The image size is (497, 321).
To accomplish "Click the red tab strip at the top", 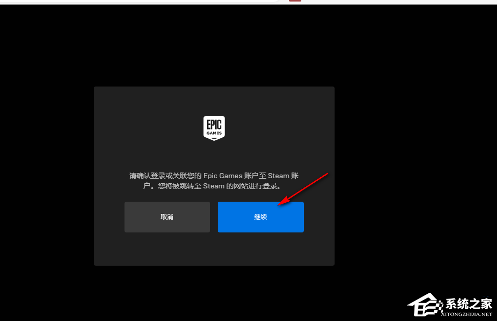I will point(295,2).
